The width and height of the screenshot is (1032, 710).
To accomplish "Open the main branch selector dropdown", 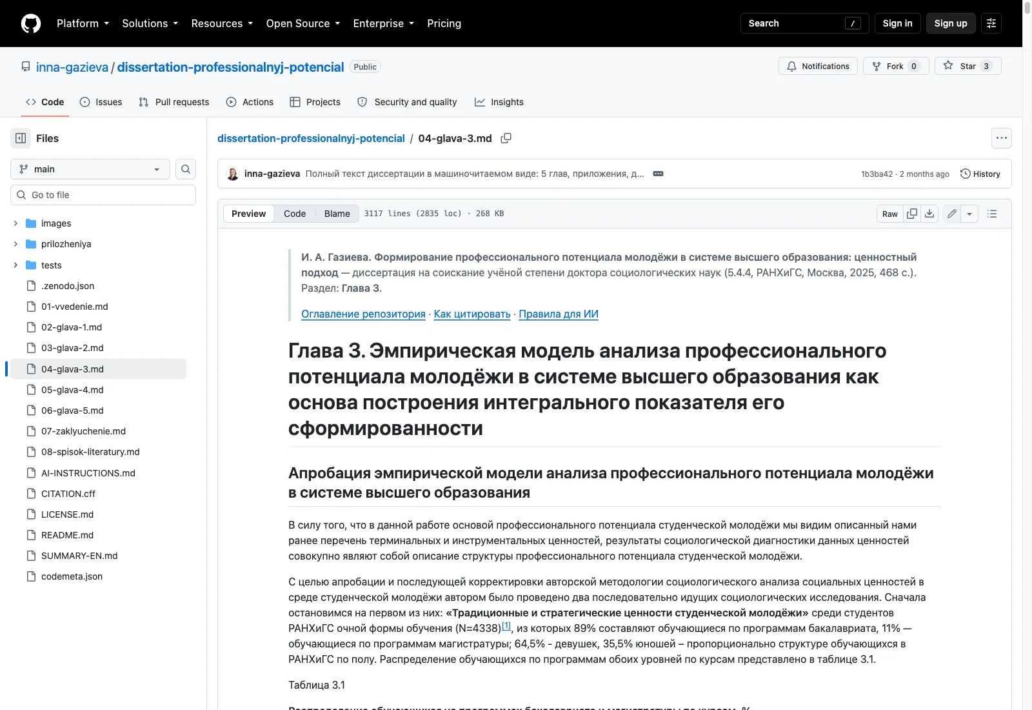I will [x=90, y=169].
